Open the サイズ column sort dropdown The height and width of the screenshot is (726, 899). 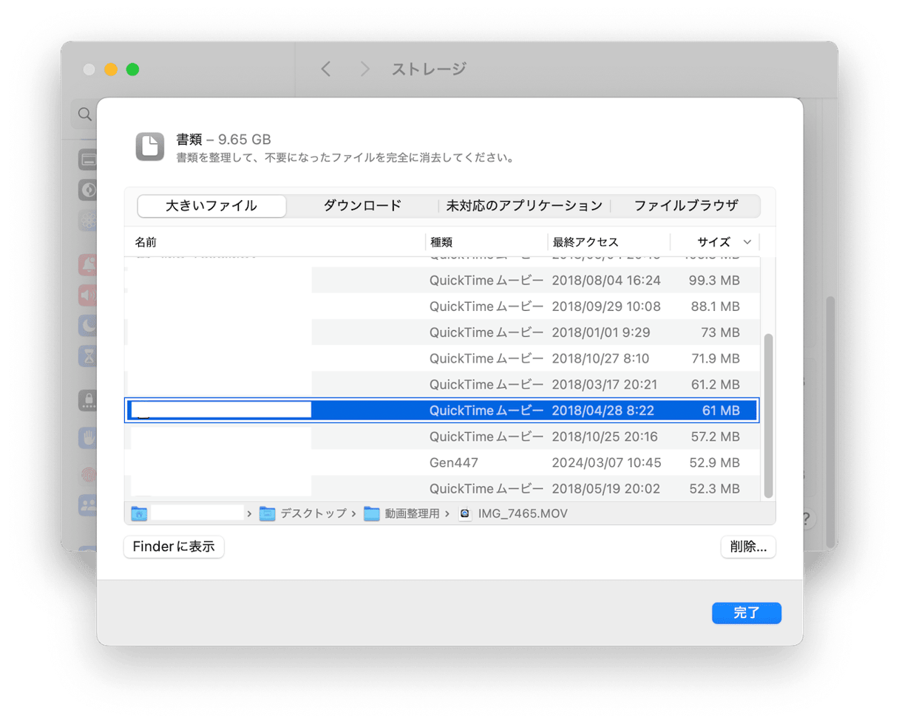click(x=747, y=242)
